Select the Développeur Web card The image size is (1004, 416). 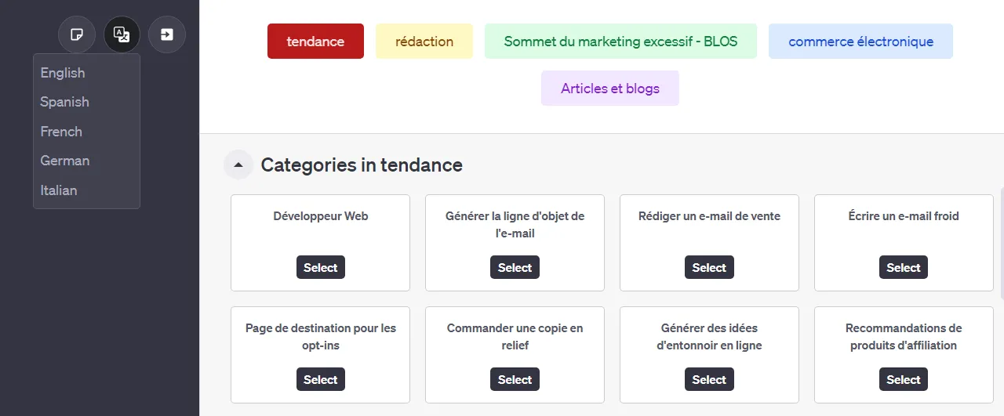pos(320,268)
